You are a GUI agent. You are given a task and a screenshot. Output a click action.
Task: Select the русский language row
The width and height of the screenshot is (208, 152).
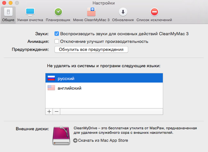[x=104, y=78]
